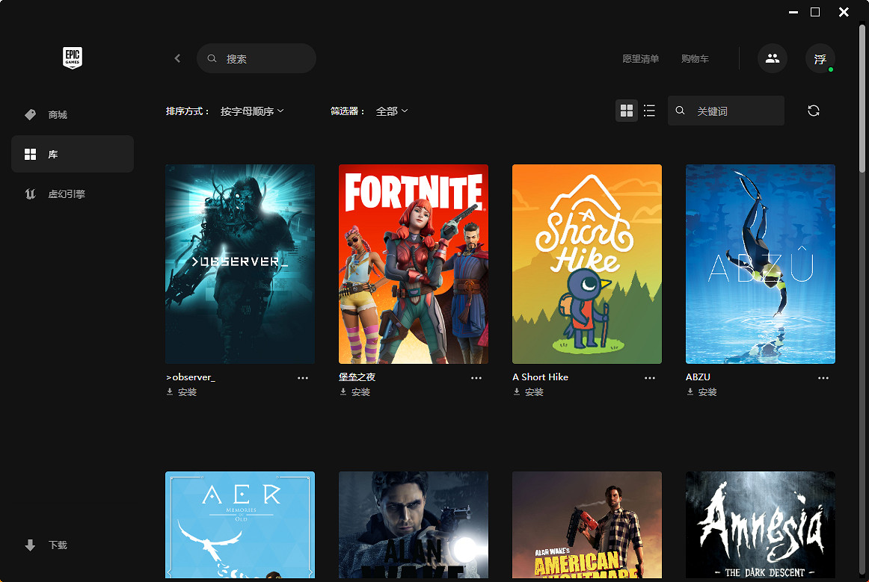
Task: Select 商城 store in sidebar
Action: point(58,115)
